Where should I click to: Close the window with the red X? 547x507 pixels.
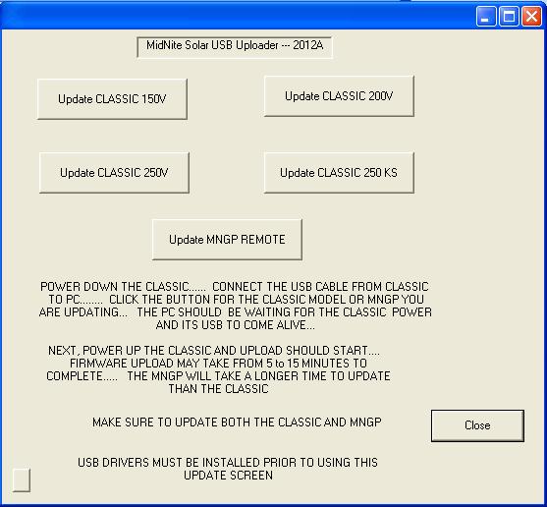coord(531,16)
